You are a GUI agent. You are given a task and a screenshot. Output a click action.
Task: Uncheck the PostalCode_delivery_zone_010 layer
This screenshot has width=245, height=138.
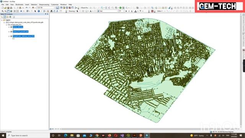coord(11,36)
